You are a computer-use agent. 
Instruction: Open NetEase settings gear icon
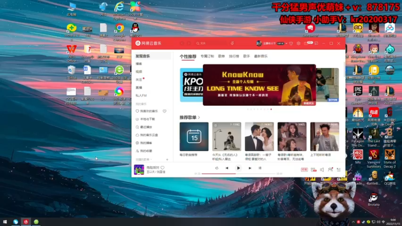[298, 44]
